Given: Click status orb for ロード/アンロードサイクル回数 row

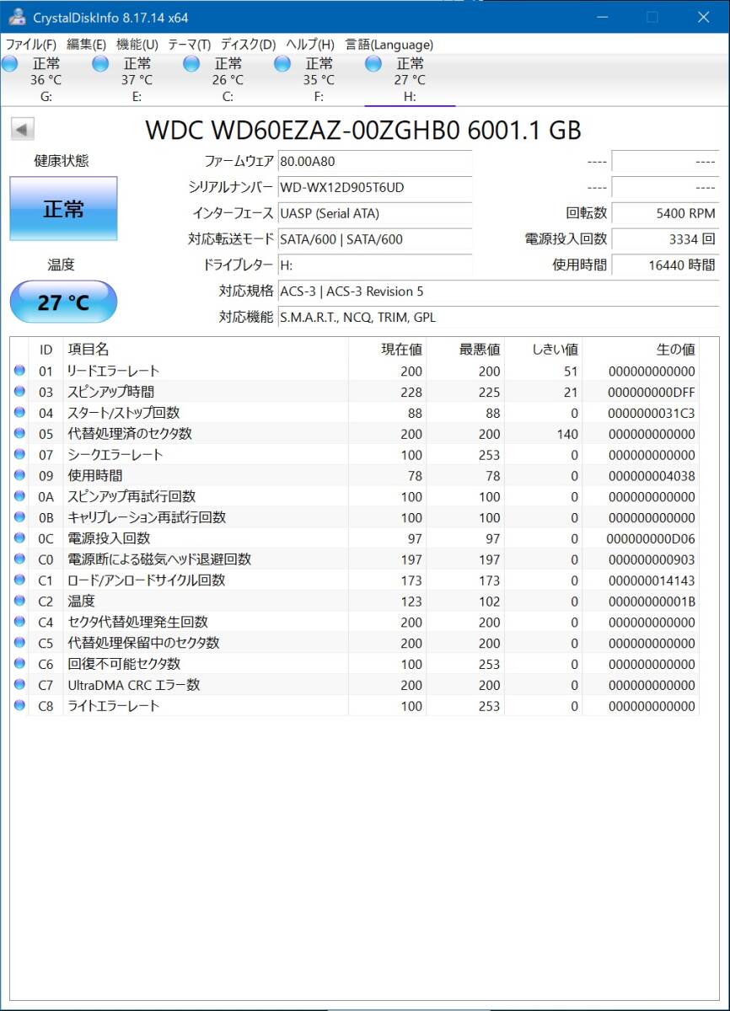Looking at the screenshot, I should (x=19, y=580).
